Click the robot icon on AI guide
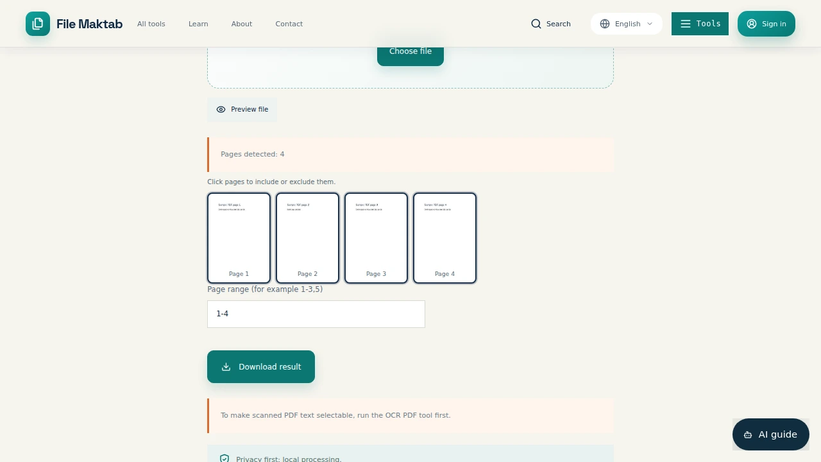 pyautogui.click(x=748, y=435)
